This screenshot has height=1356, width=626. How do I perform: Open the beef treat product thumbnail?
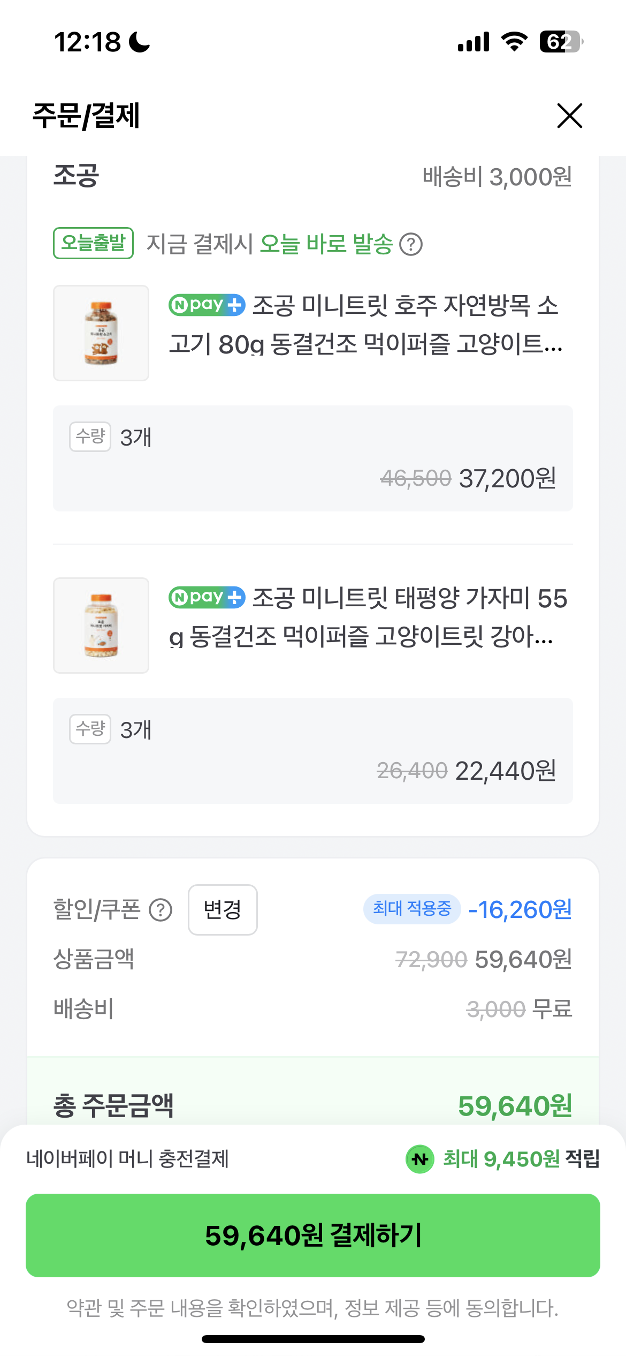point(101,333)
